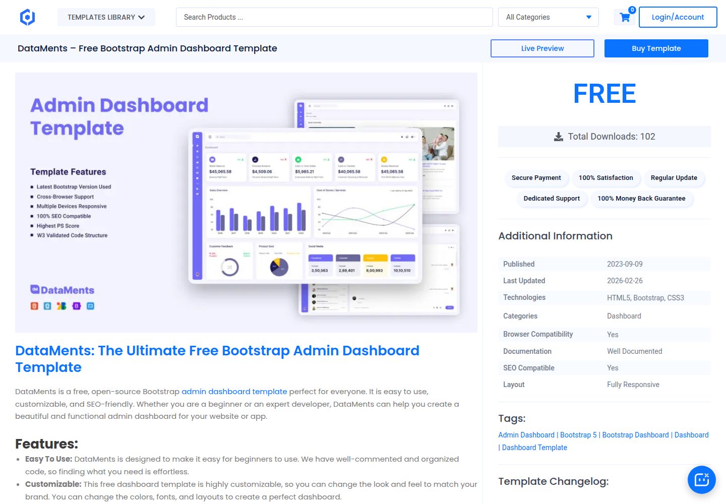Click the 100% Money Back Guarantee badge
Viewport: 726px width, 504px height.
coord(642,199)
